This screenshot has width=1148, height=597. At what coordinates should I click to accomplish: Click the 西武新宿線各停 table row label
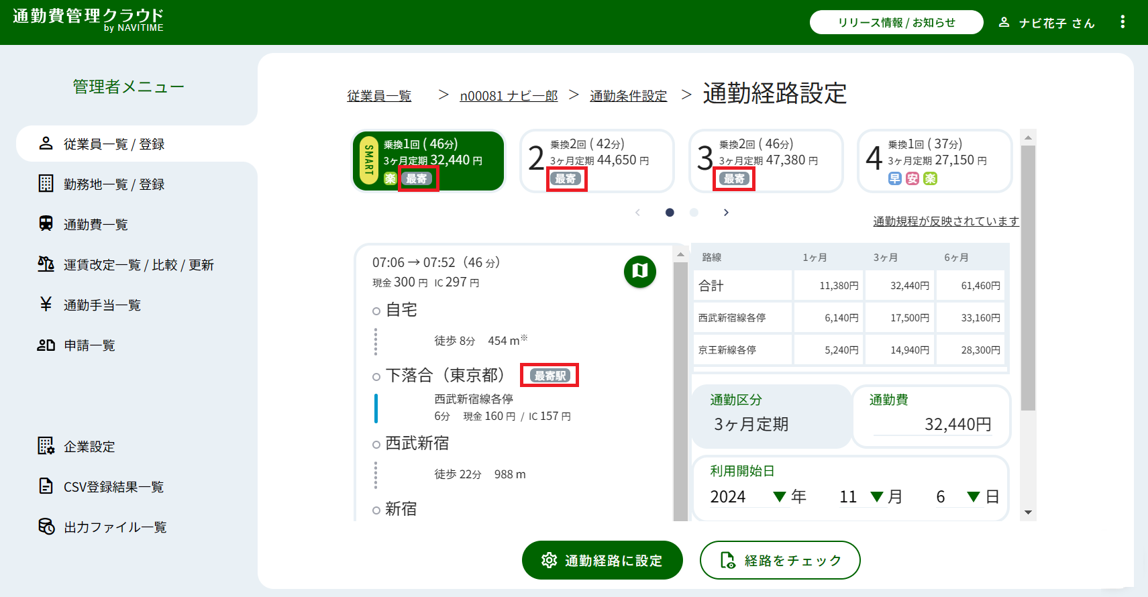(x=732, y=318)
